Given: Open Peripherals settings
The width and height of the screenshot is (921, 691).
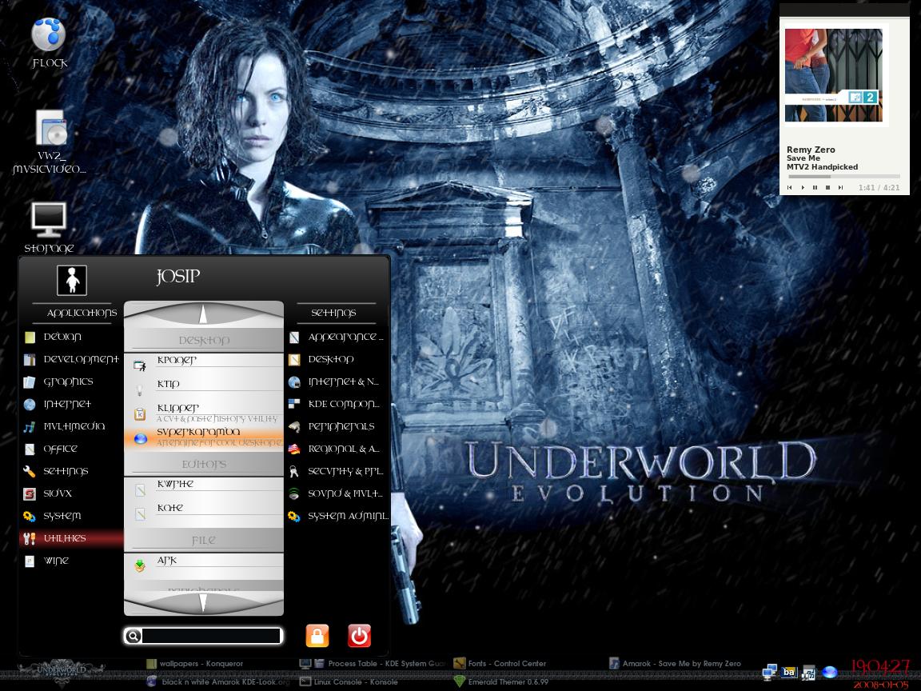Looking at the screenshot, I should [x=338, y=426].
